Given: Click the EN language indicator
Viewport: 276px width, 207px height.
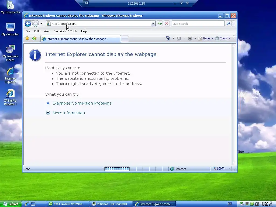Looking at the screenshot, I should click(x=230, y=204).
